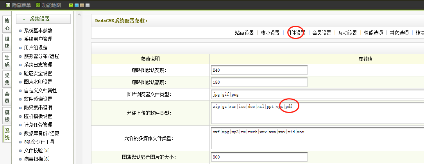
Task: Click the 缩略图默认宽度 field showing 240
Action: tap(259, 70)
